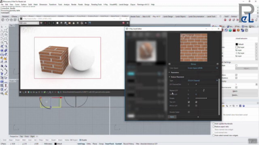Click the green sphere material icon in properties
This screenshot has height=145, width=259.
click(x=230, y=30)
